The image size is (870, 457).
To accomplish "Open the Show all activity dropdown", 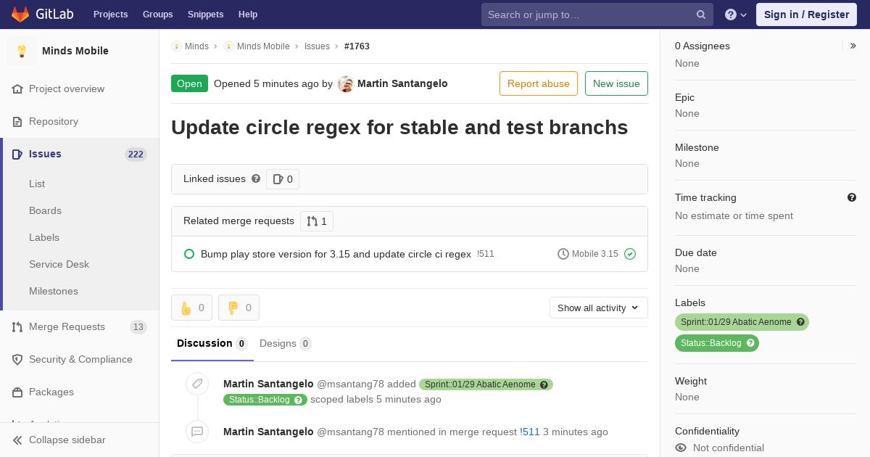I will 598,308.
